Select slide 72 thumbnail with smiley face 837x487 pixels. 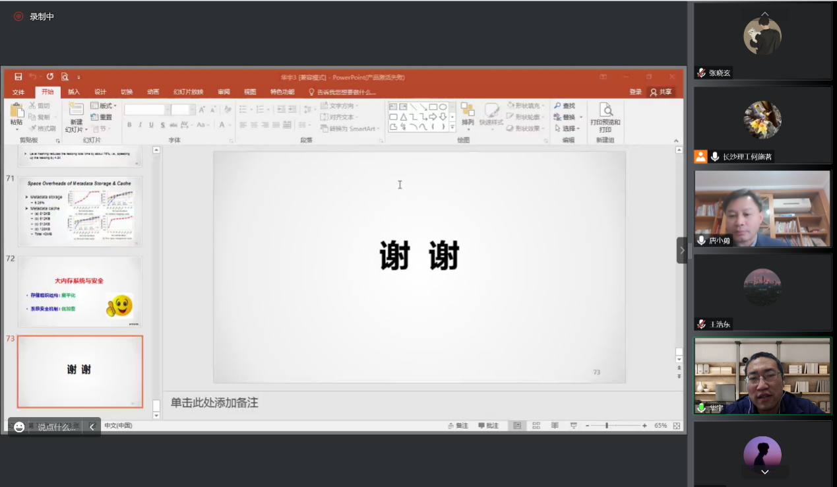coord(80,291)
